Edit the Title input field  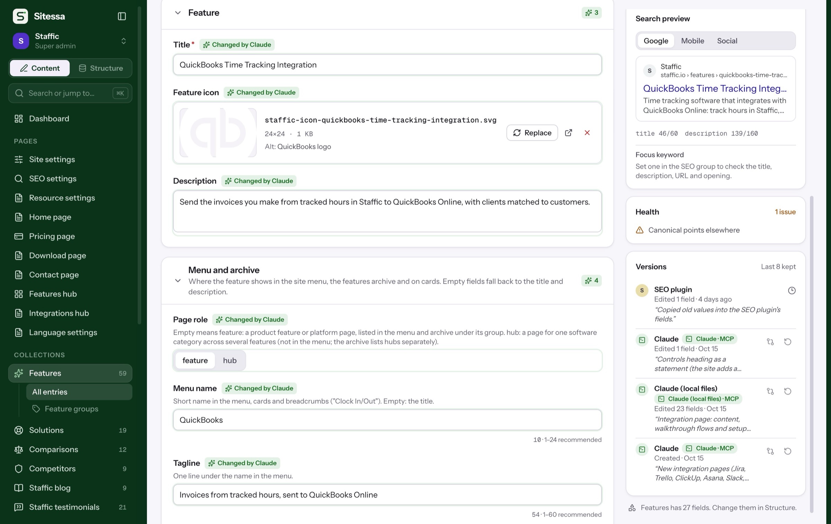coord(387,65)
